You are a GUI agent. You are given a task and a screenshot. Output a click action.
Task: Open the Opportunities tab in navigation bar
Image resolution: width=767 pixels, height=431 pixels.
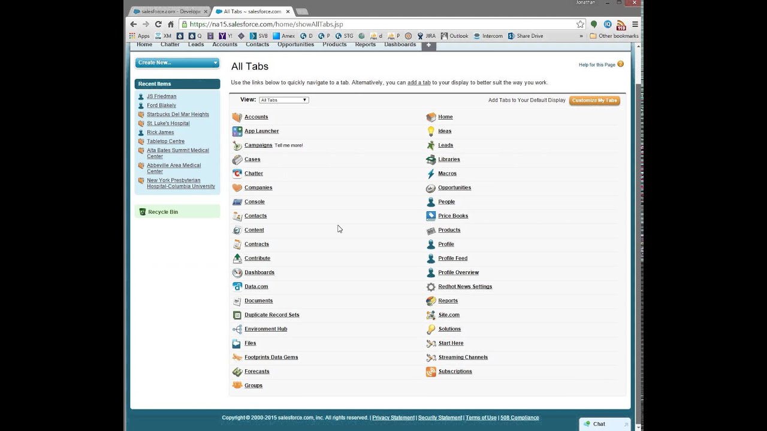point(295,45)
